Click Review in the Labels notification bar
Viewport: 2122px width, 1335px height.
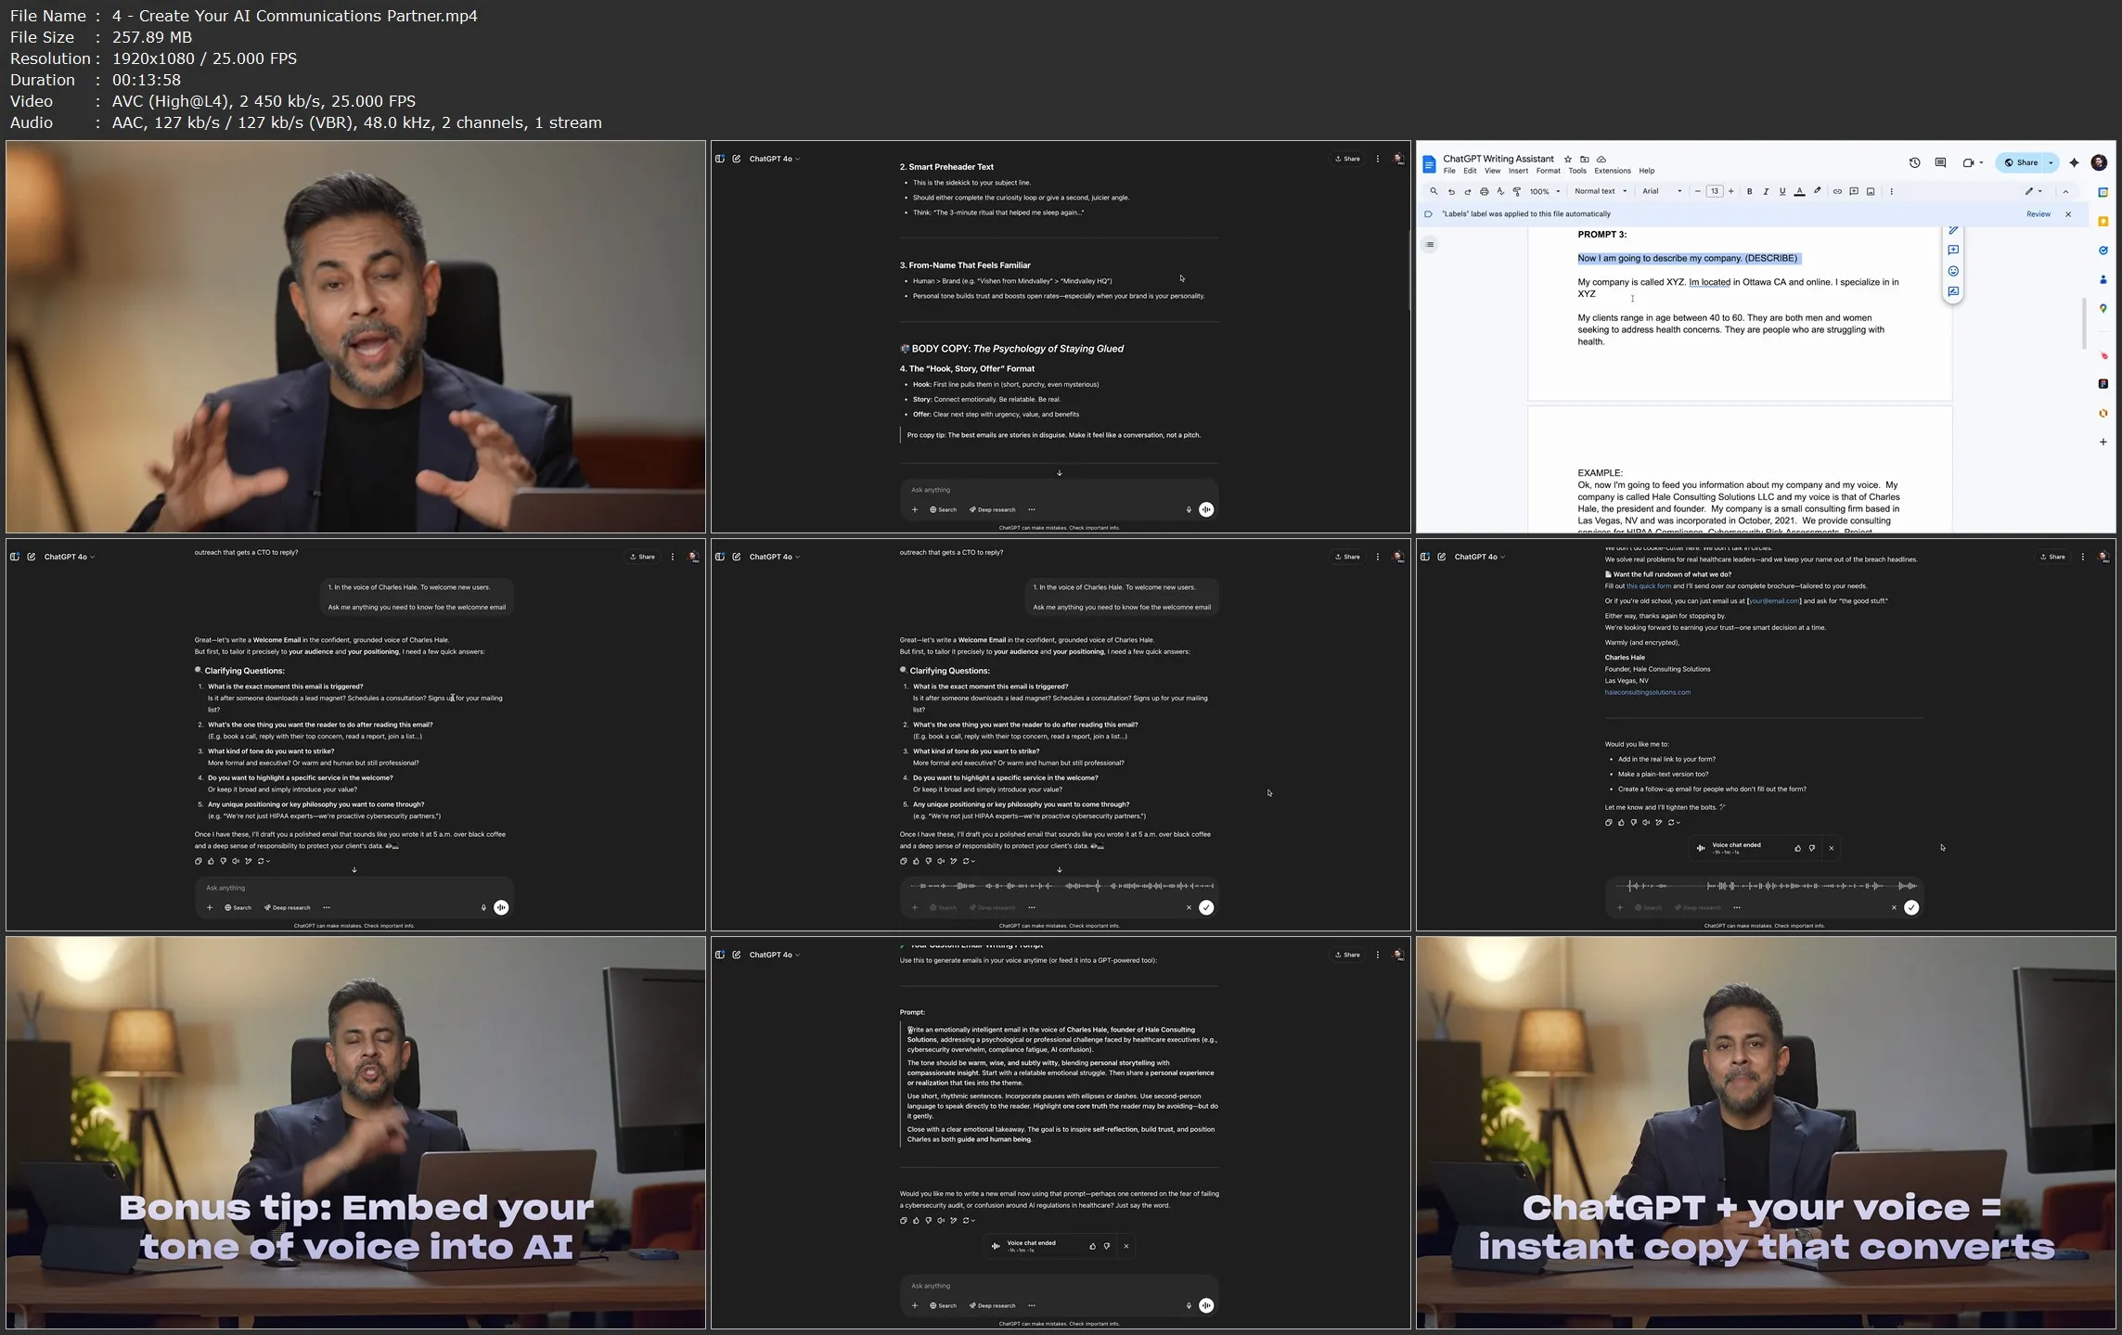(2038, 214)
